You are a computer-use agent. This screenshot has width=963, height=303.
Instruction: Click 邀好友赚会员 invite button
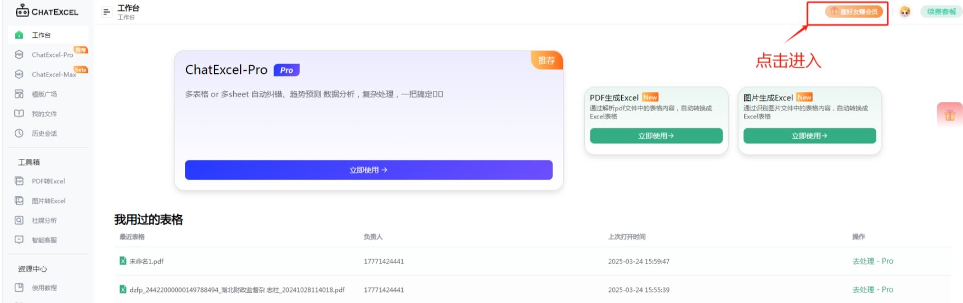(x=854, y=12)
